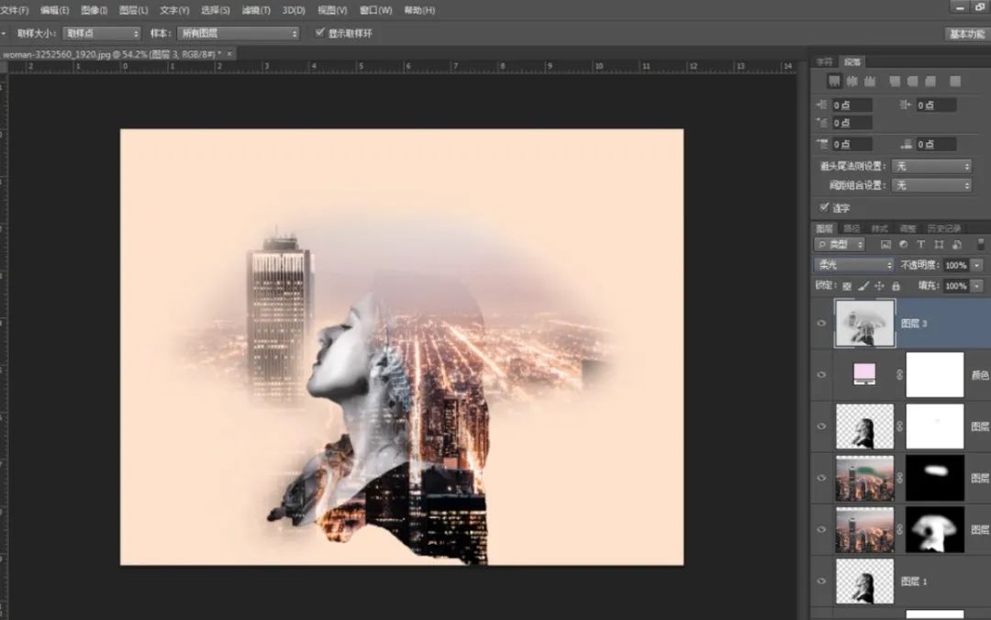
Task: Toggle 显示取样环 checkbox
Action: [320, 32]
